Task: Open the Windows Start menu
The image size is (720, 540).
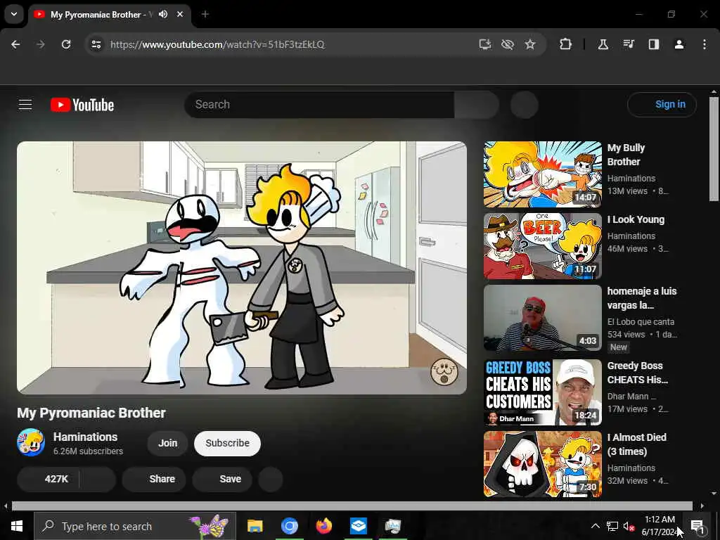Action: pos(17,526)
